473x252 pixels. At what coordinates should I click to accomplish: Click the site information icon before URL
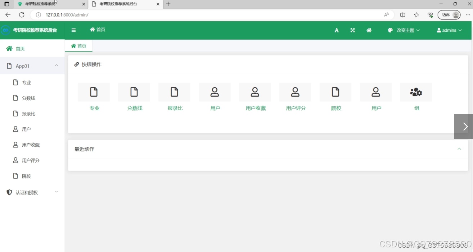click(x=39, y=15)
